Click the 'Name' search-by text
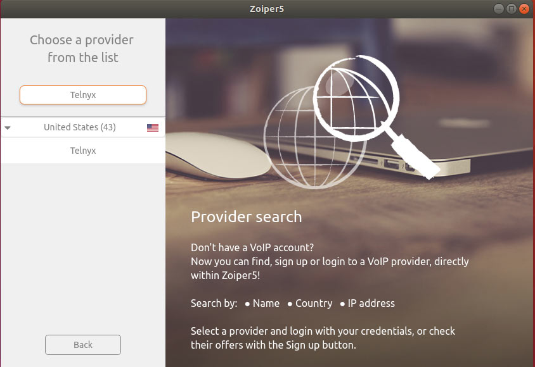The height and width of the screenshot is (367, 535). click(x=266, y=303)
